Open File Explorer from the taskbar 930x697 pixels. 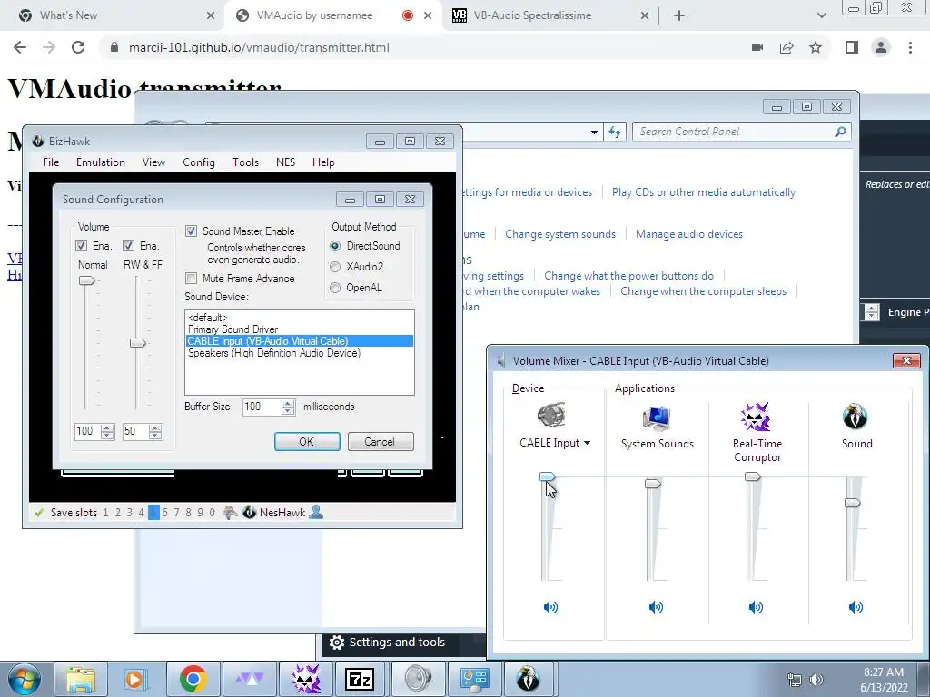click(81, 679)
